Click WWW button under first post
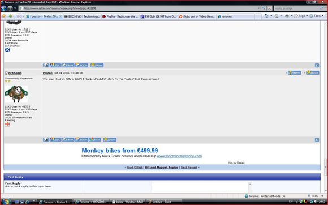 click(x=81, y=65)
